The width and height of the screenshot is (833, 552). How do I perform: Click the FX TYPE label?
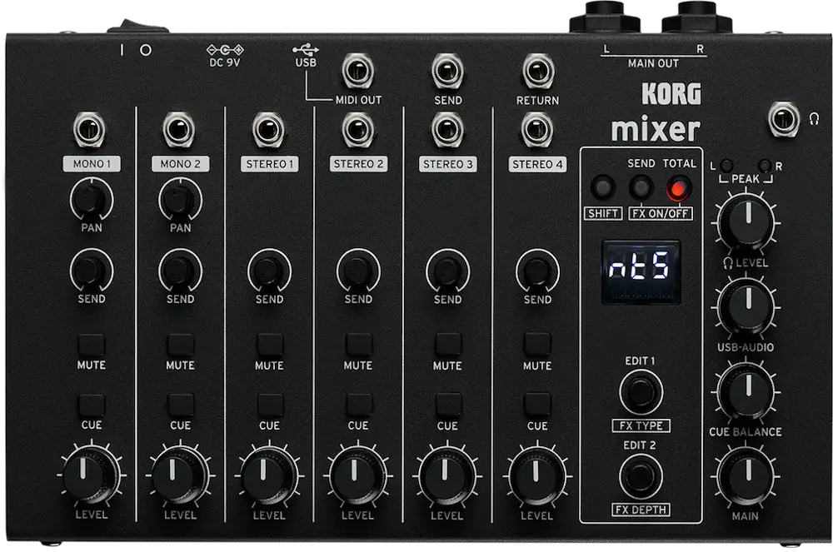(641, 425)
